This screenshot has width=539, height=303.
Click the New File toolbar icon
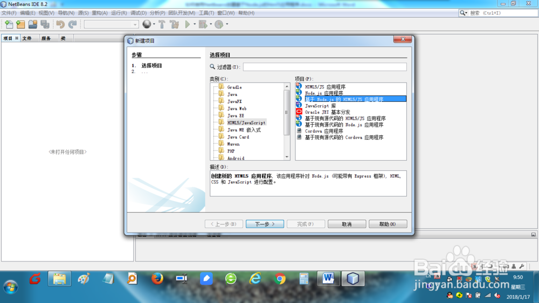coord(9,24)
